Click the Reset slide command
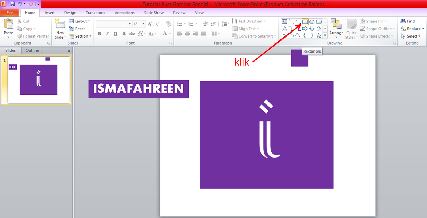427x218 pixels. coord(77,29)
